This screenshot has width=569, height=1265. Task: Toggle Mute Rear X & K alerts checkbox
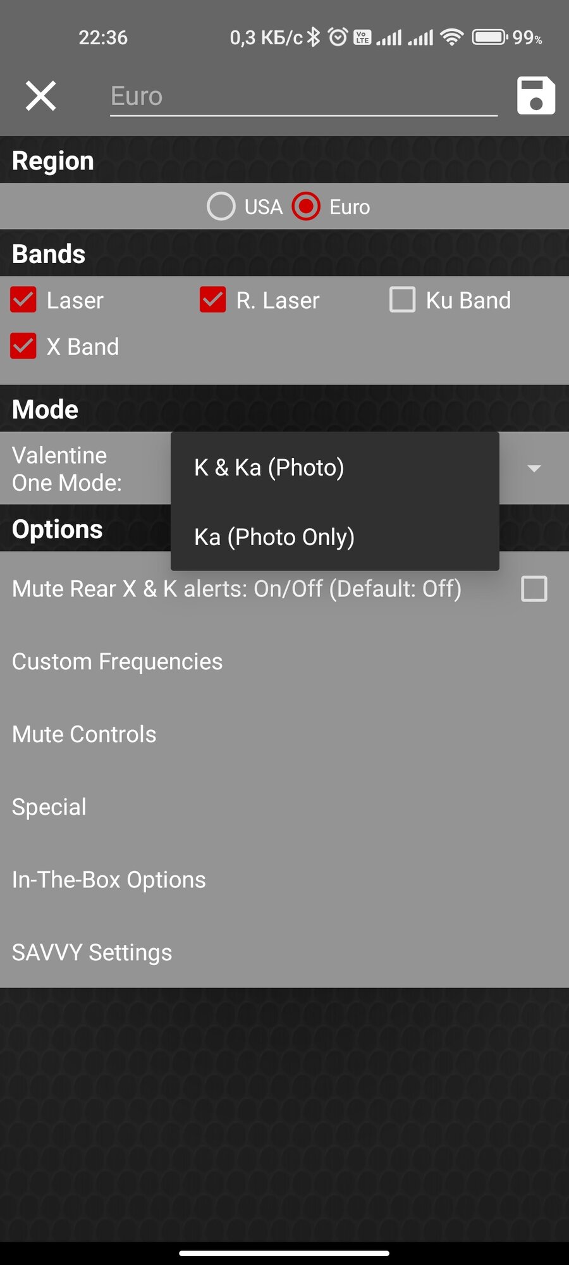tap(534, 589)
